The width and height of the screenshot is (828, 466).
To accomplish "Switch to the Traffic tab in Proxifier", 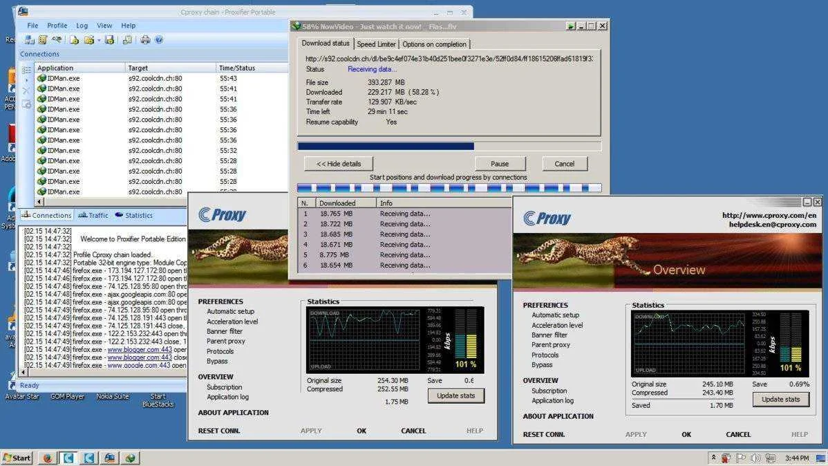I will click(93, 215).
